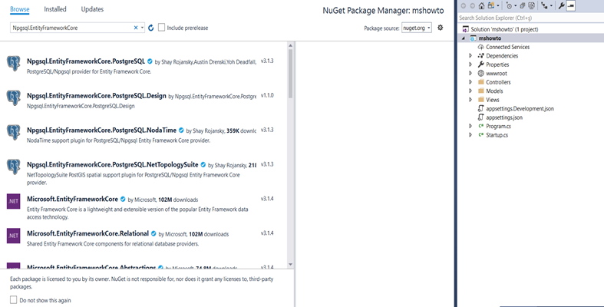
Task: Click the icon of NetTopologySuite package
Action: pyautogui.click(x=14, y=167)
